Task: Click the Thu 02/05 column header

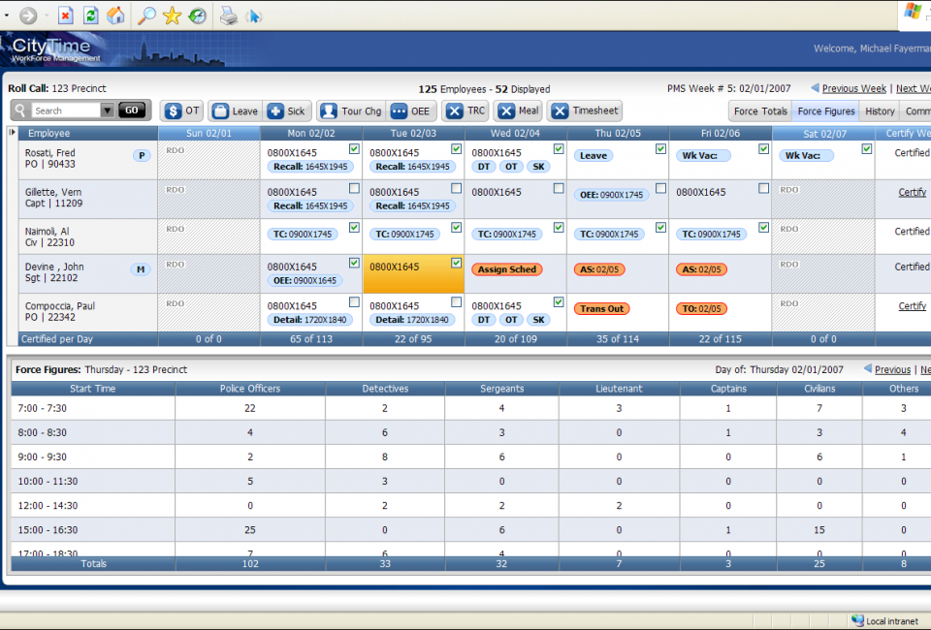Action: [x=618, y=133]
